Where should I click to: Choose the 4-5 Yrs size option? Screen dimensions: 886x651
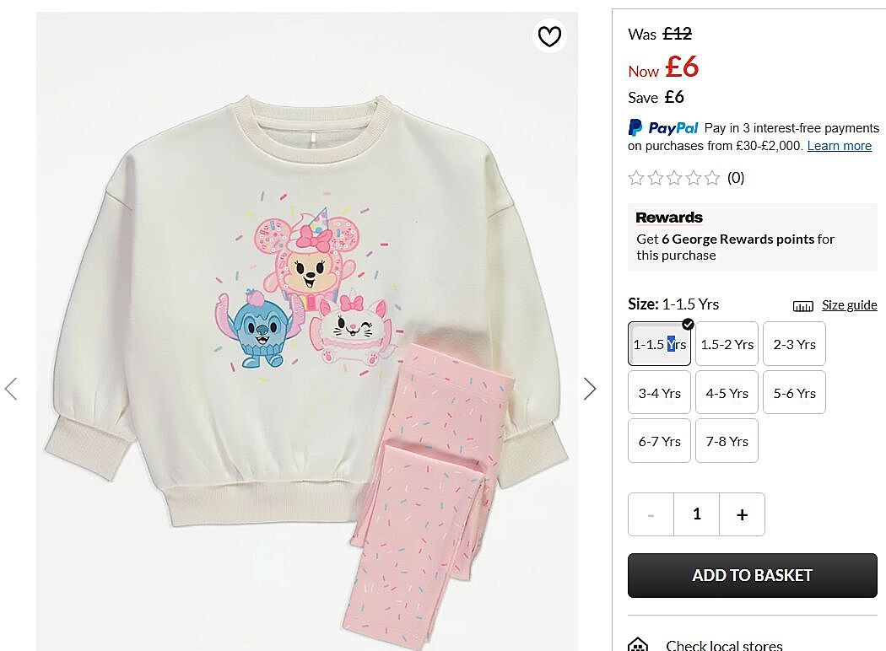point(727,393)
